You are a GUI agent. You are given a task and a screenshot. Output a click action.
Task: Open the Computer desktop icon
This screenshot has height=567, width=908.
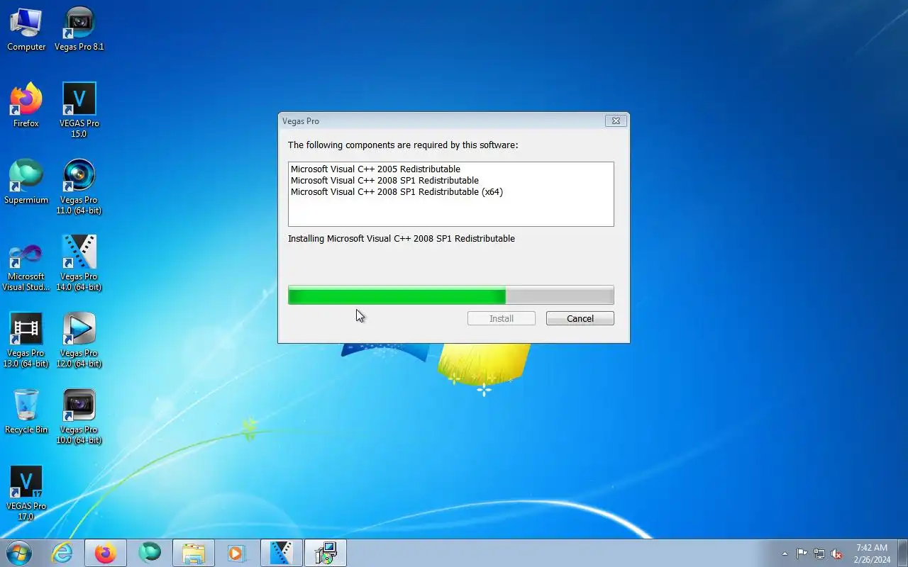point(26,28)
